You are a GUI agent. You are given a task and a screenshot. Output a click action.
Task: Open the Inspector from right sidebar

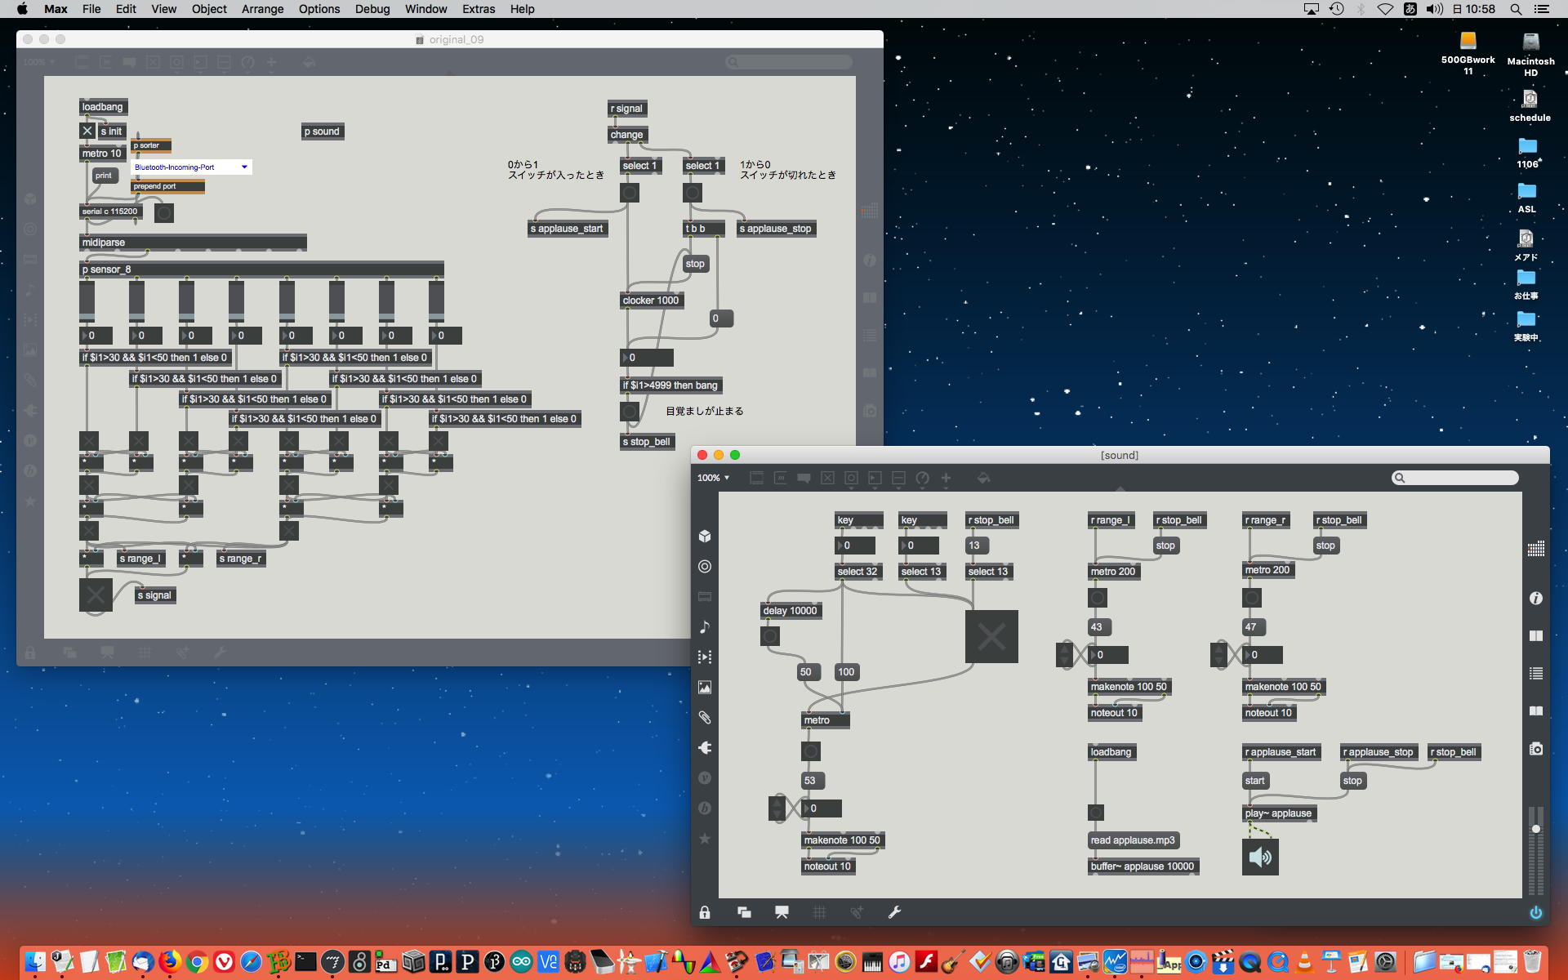coord(1535,599)
